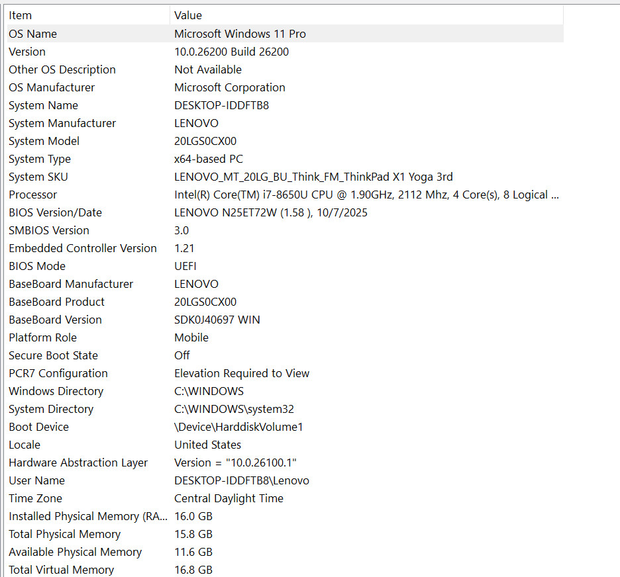Click the Intel Core i7-8650U processor value
Viewport: 620px width, 577px height.
click(366, 195)
